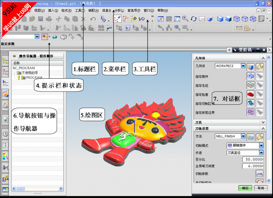Click the selection filter icon with red border
Viewport: 273px width, 198px height.
tap(44, 37)
